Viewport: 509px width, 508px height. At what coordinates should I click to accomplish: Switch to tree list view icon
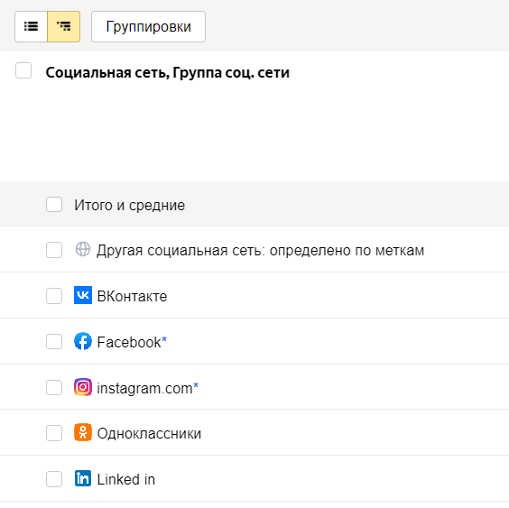[63, 26]
